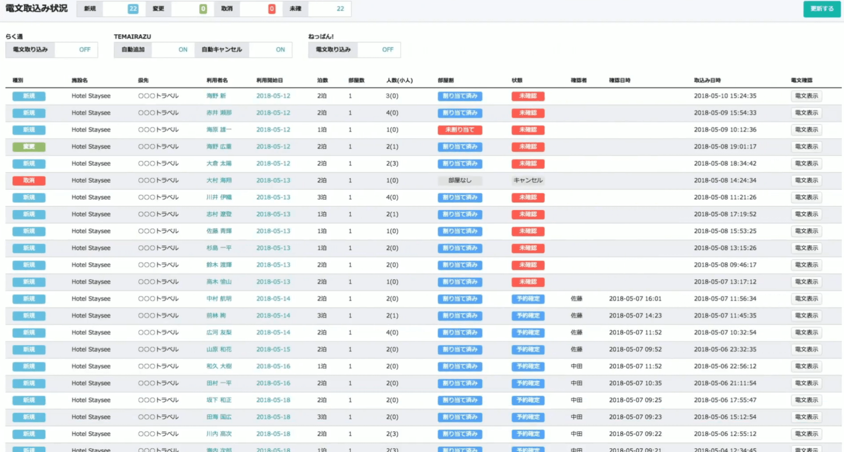
Task: Click the 取込み日時 column header
Action: pyautogui.click(x=707, y=80)
